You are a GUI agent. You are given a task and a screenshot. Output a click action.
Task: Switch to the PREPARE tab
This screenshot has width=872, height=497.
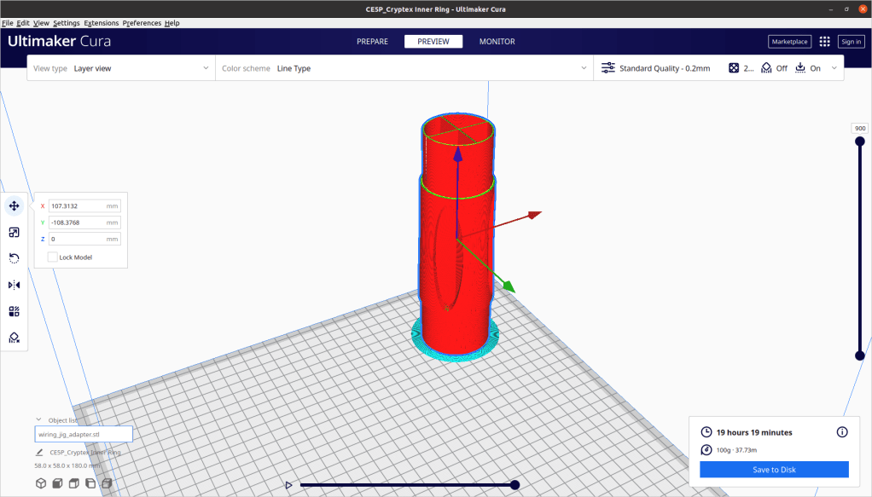(x=372, y=41)
